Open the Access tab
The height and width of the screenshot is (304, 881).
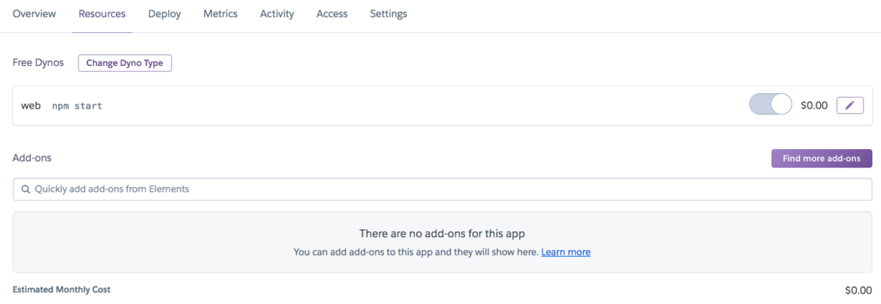(x=332, y=14)
